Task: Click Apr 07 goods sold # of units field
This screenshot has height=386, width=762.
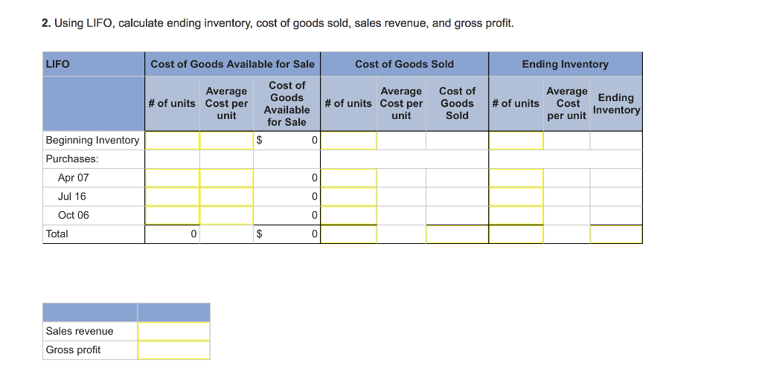Action: pyautogui.click(x=348, y=178)
